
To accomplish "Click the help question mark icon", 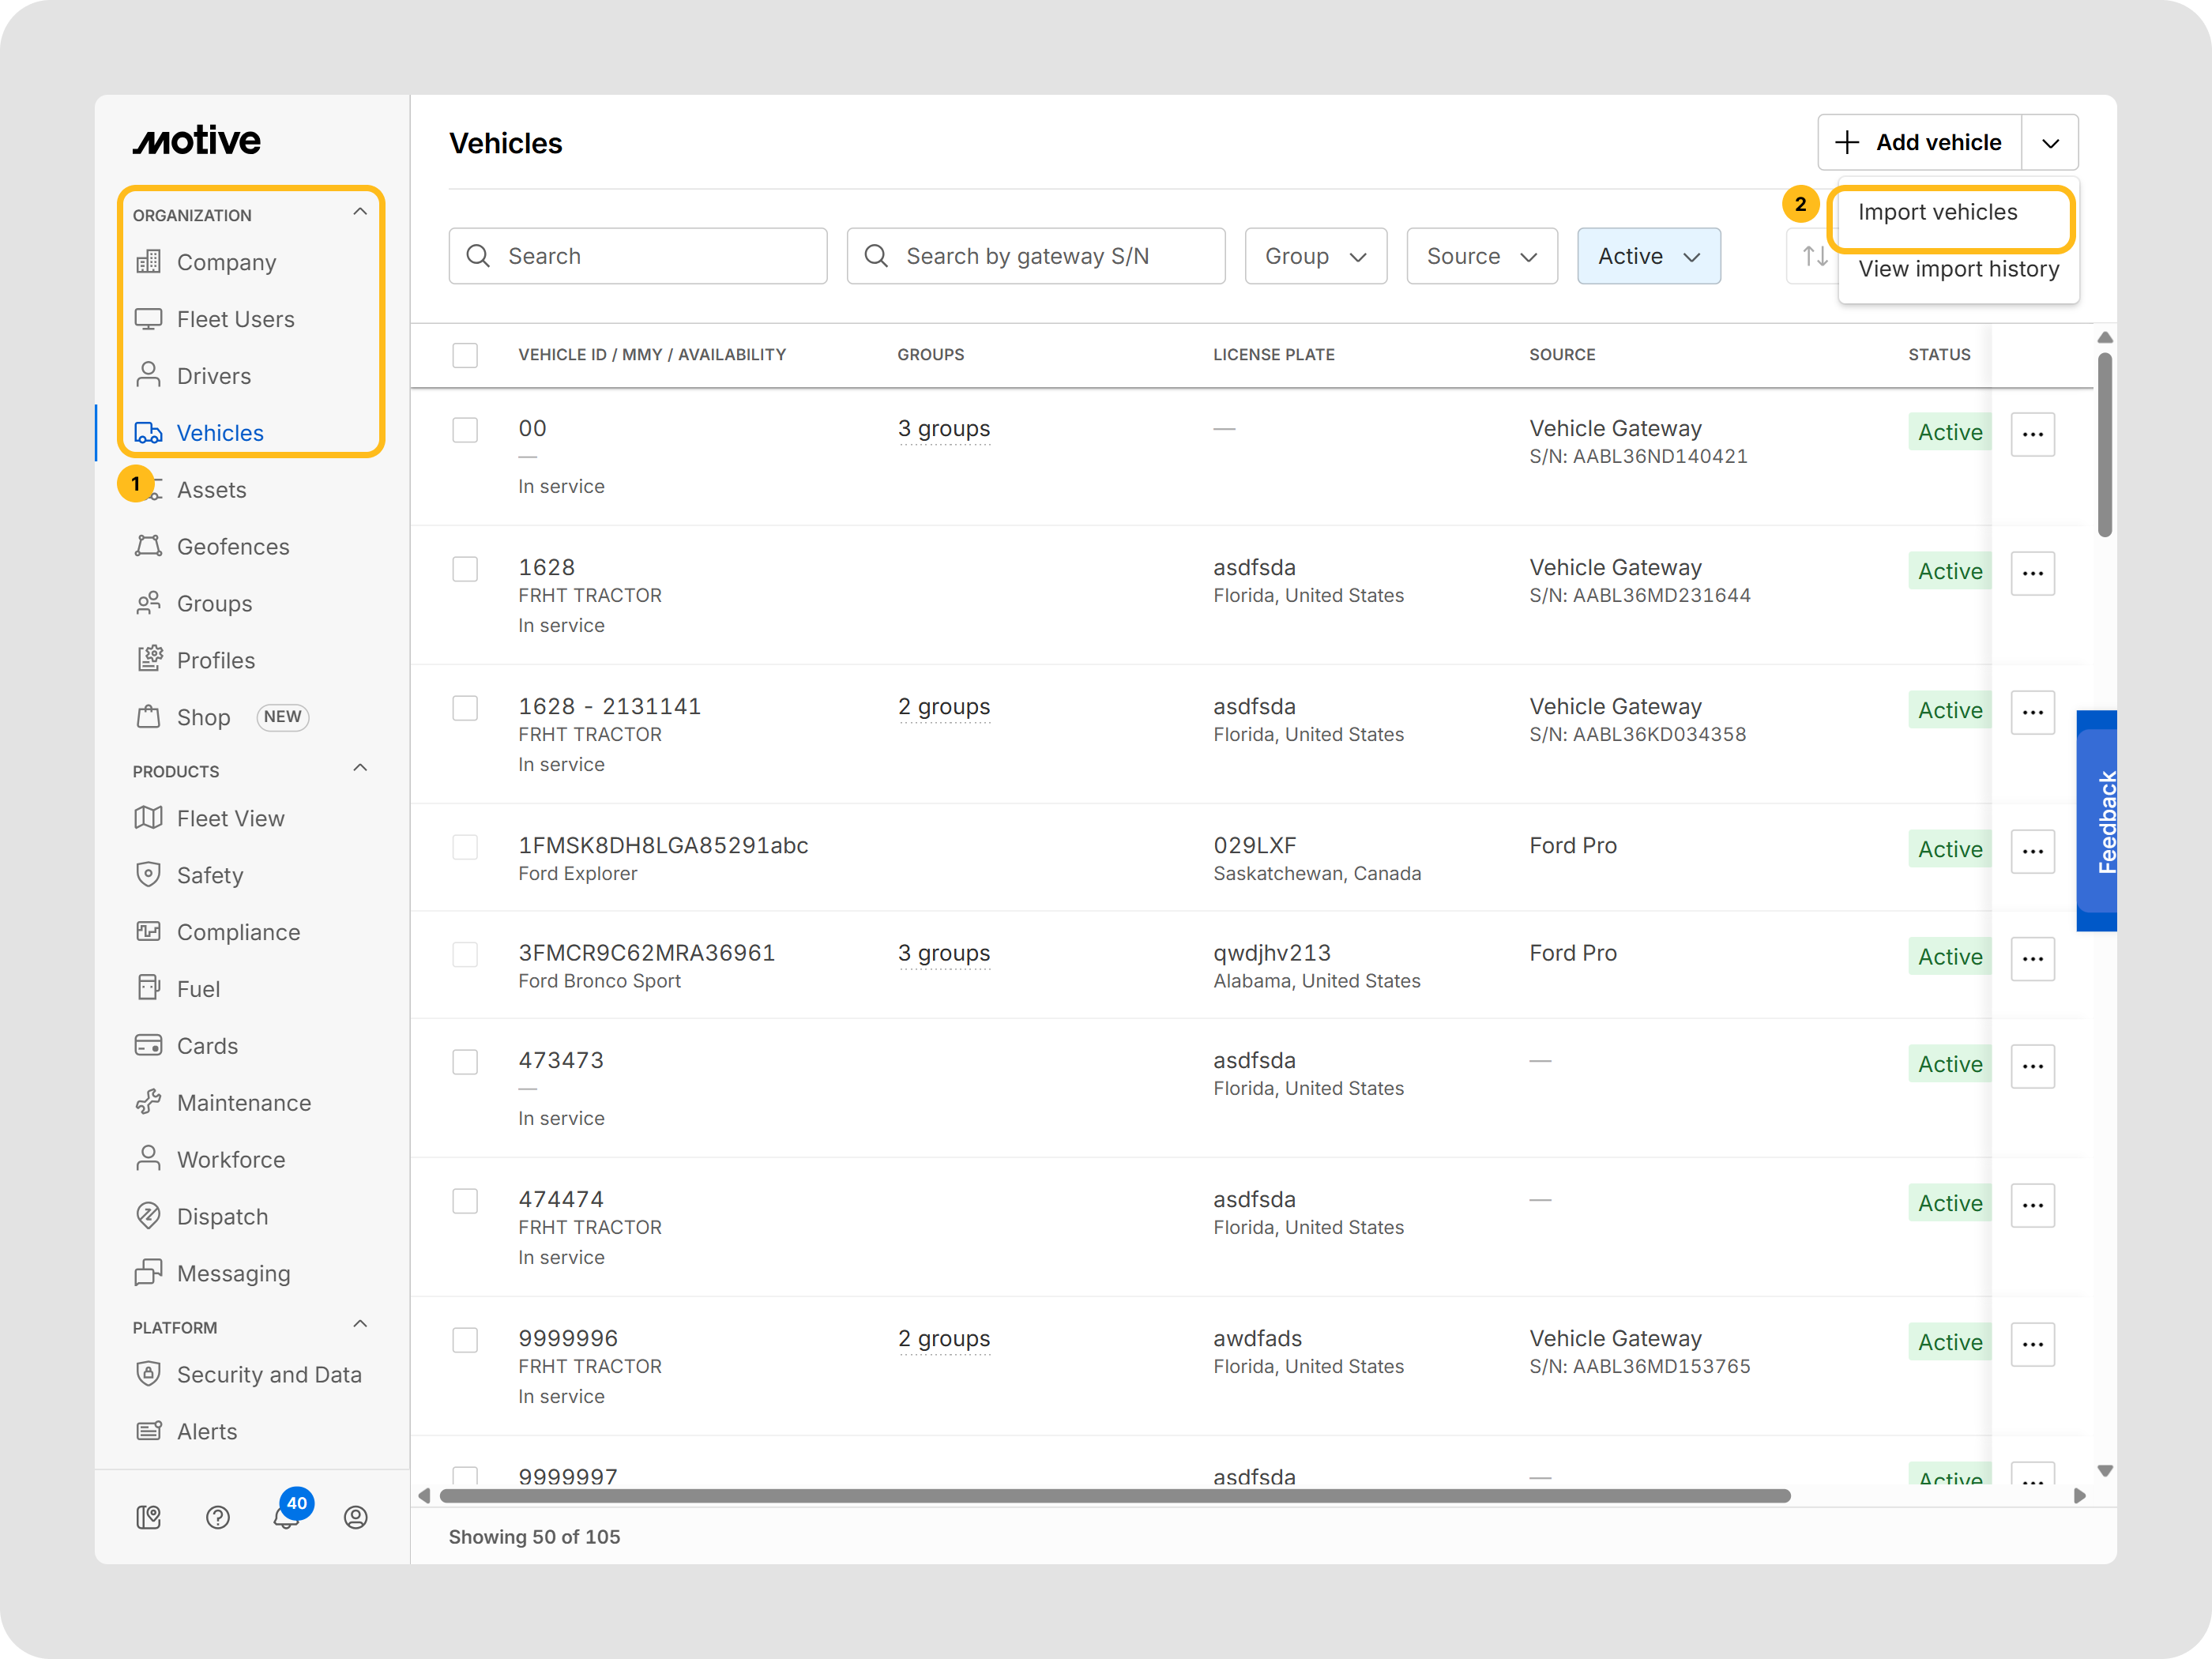I will point(217,1517).
